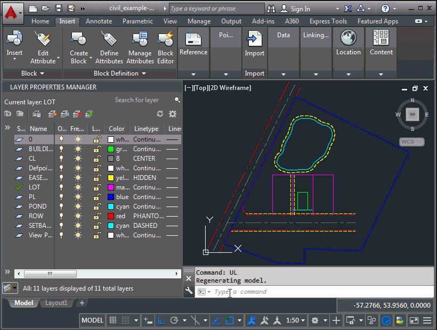This screenshot has width=437, height=330.
Task: Select the red color swatch on ROW layer
Action: pos(110,216)
